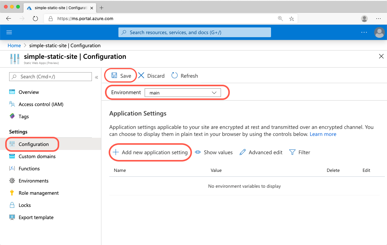Click the Refresh circular arrow icon
Viewport: 387px width, 245px height.
pyautogui.click(x=175, y=76)
